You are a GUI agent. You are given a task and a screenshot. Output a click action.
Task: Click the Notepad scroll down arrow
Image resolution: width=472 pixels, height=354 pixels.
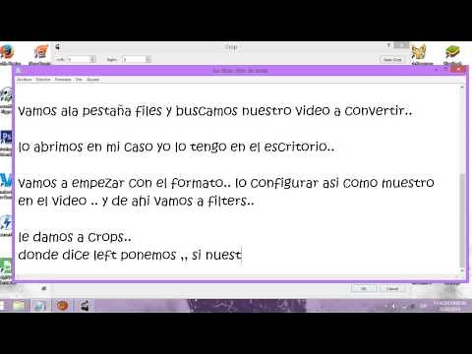pos(462,270)
